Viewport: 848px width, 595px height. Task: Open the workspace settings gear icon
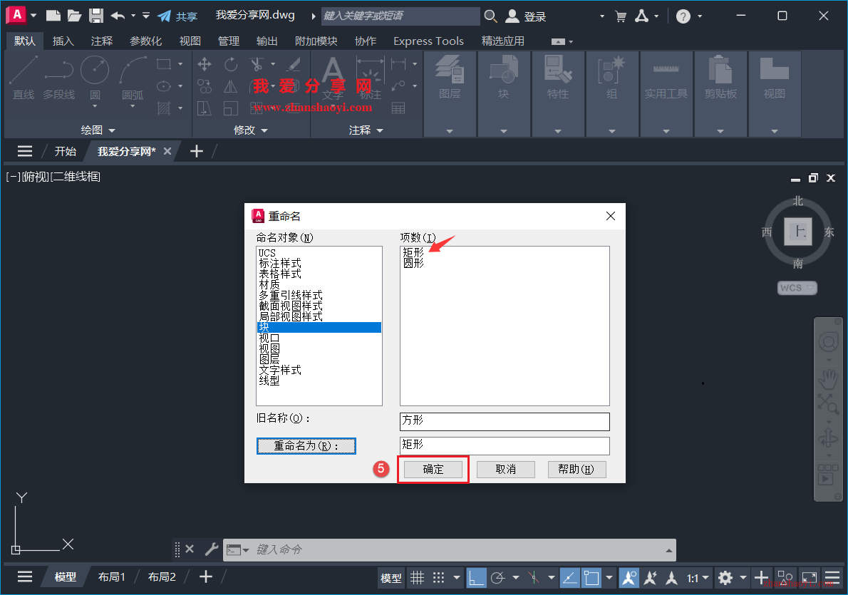pyautogui.click(x=725, y=578)
